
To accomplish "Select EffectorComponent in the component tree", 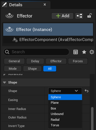I will click(53, 39).
